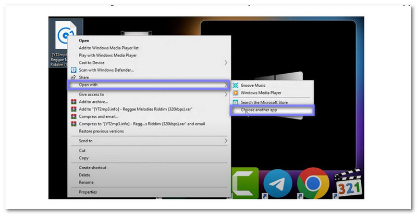Select Windows Media Player in submenu
The width and height of the screenshot is (417, 215).
coord(261,93)
